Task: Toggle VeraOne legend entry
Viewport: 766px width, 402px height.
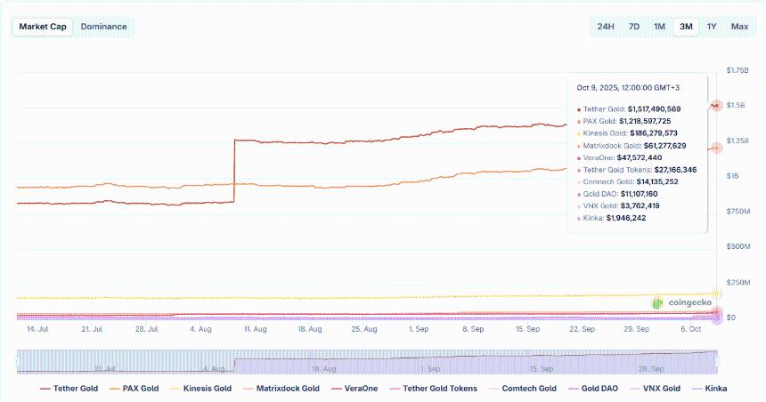Action: tap(353, 389)
